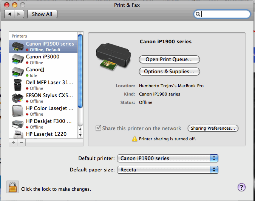Click the blue printer list scrollbar thumb
This screenshot has height=201, width=255.
pos(80,71)
